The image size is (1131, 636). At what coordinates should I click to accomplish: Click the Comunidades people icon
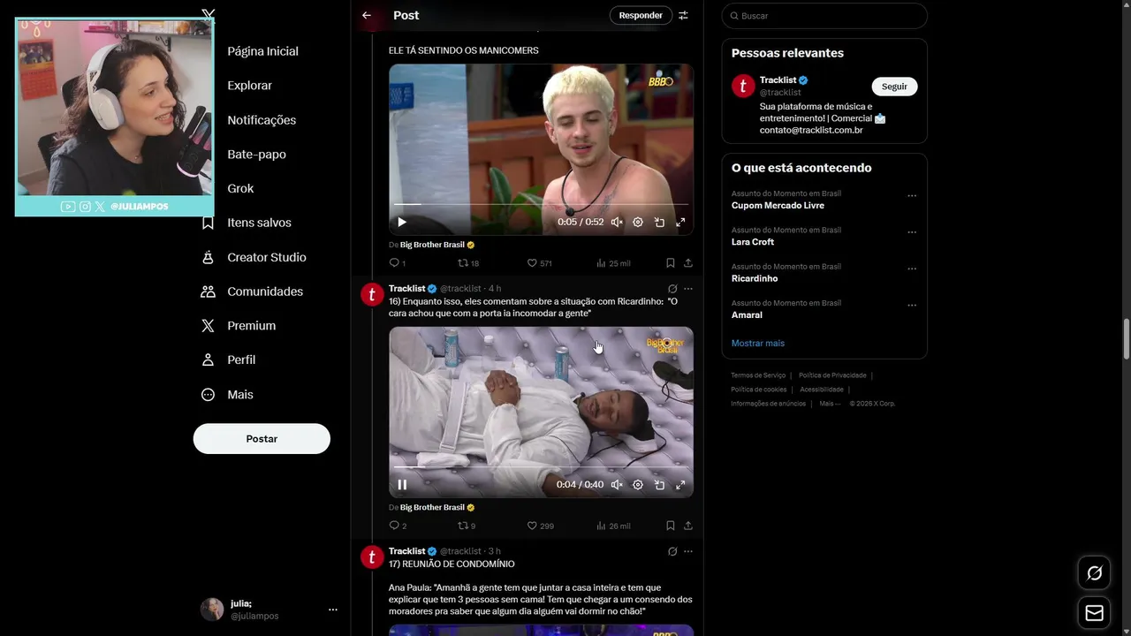[209, 291]
